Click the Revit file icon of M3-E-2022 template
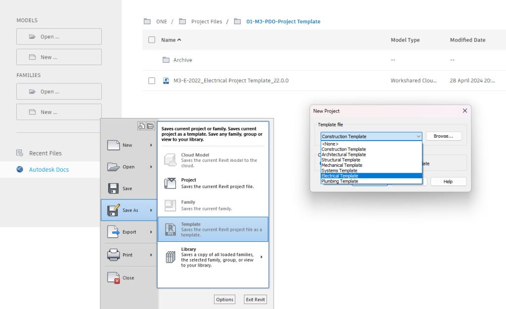This screenshot has height=309, width=506. coord(166,80)
